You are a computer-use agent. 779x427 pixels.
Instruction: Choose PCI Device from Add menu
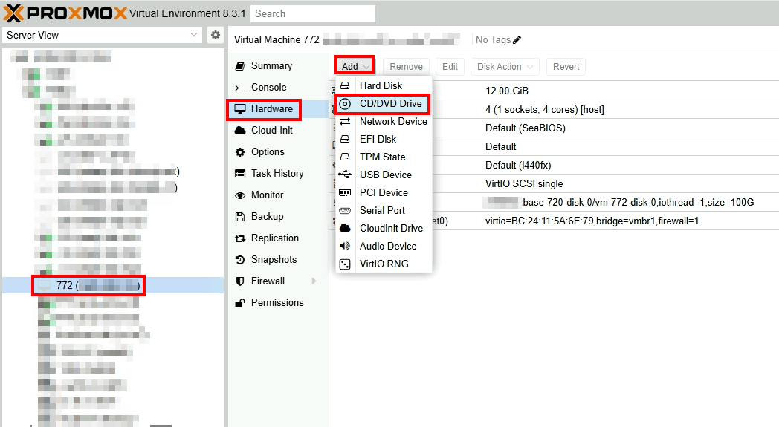[x=384, y=192]
